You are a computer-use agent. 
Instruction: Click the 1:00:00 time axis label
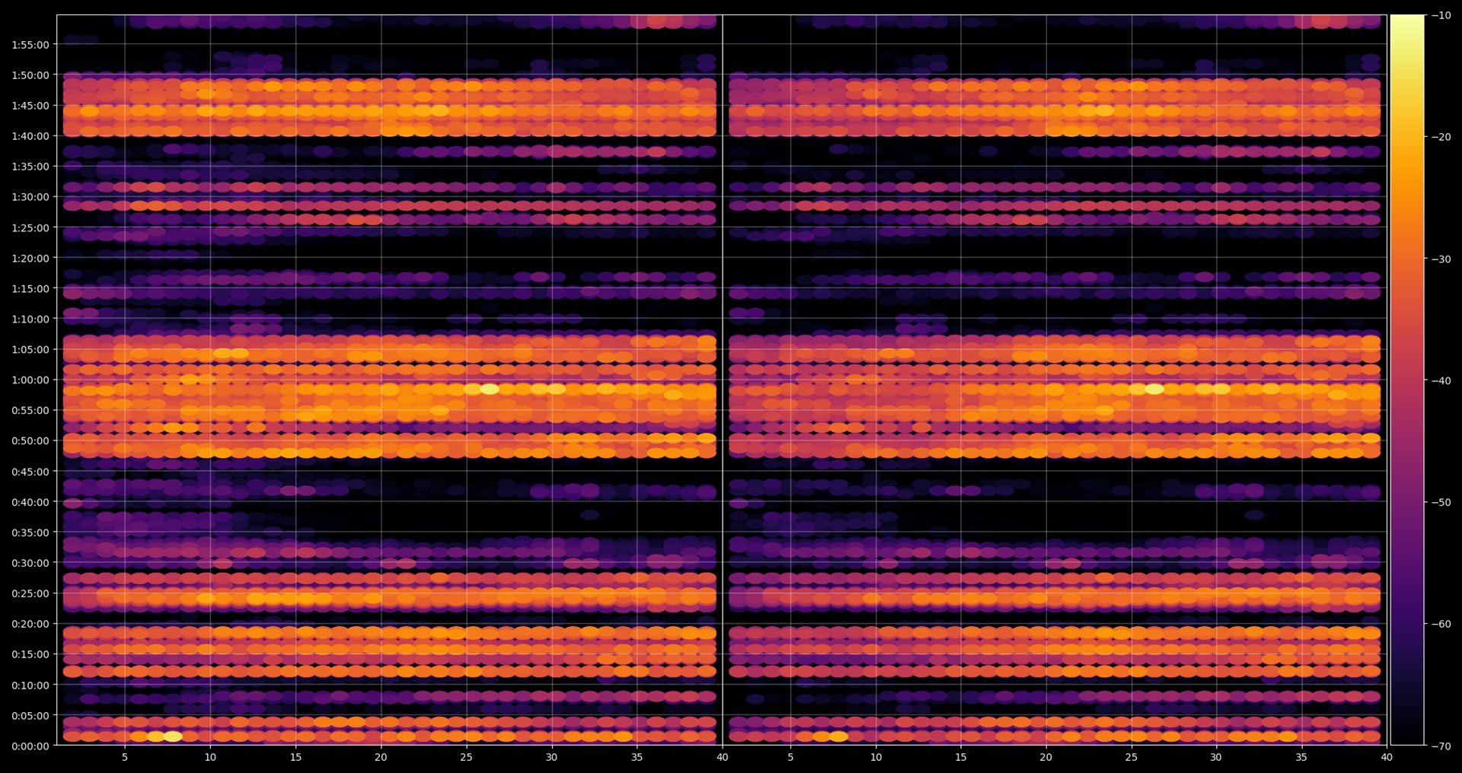pyautogui.click(x=30, y=380)
